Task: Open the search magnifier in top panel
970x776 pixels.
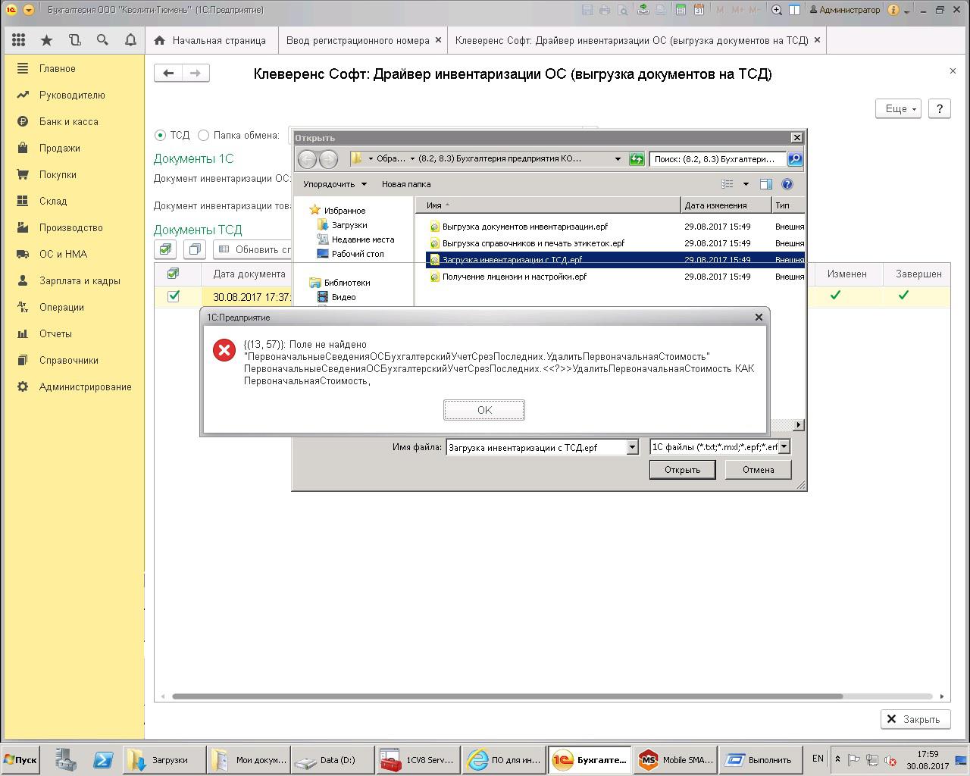Action: [x=102, y=40]
